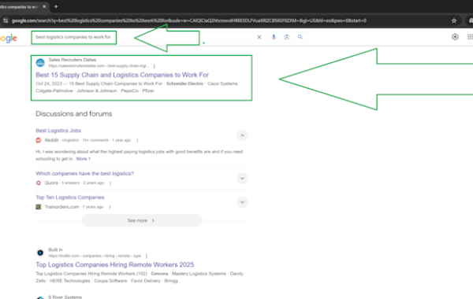Image resolution: width=473 pixels, height=299 pixels.
Task: Open Which companies have the best logistics question
Action: point(84,173)
